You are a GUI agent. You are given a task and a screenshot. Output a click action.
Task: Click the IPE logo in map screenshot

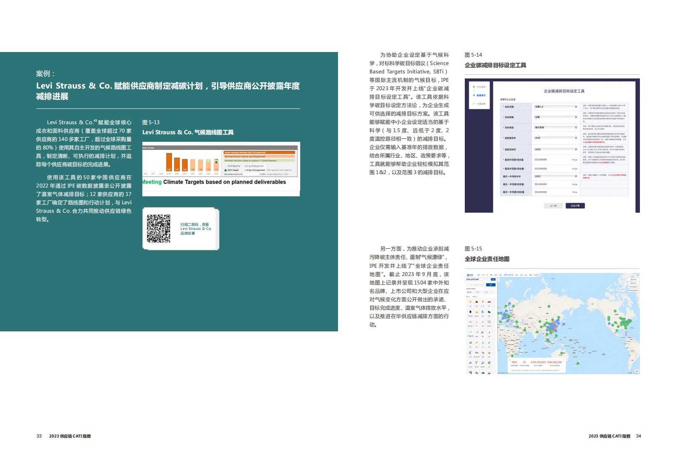470,275
